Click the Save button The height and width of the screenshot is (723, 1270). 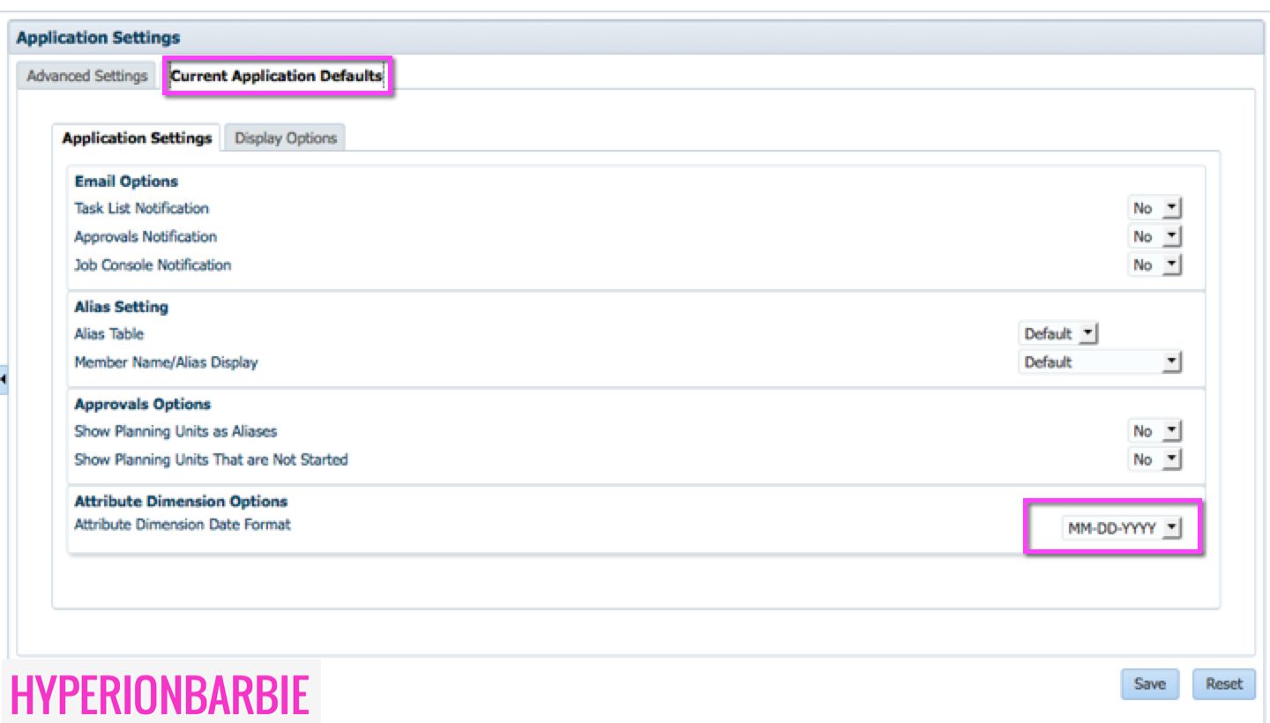1149,683
